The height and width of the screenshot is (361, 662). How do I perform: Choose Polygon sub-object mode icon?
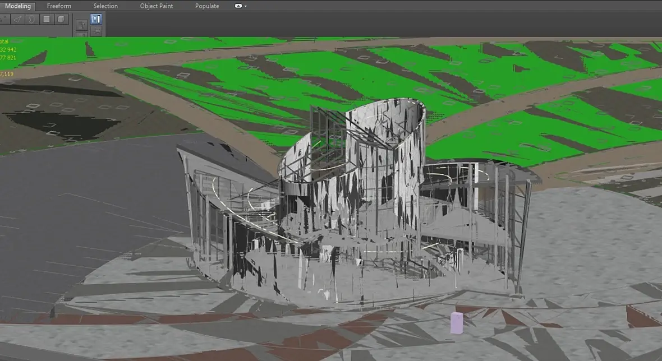[x=47, y=19]
